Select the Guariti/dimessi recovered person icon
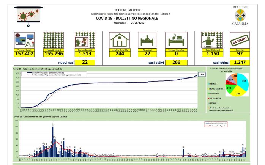 (212, 40)
